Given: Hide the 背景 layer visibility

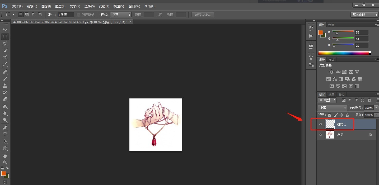Looking at the screenshot, I should (321, 135).
